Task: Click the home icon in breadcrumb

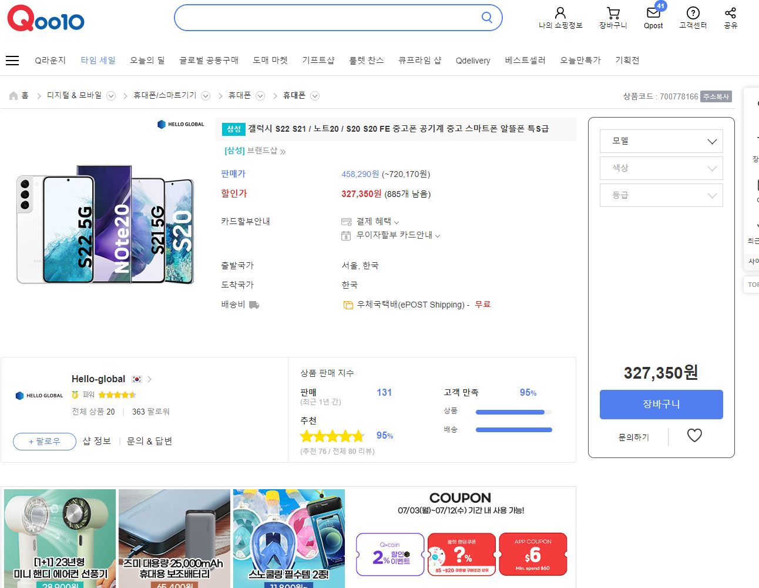Action: pyautogui.click(x=14, y=96)
